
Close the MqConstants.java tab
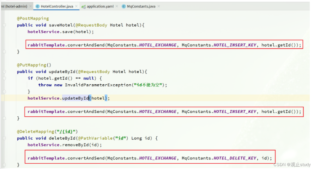click(x=159, y=6)
